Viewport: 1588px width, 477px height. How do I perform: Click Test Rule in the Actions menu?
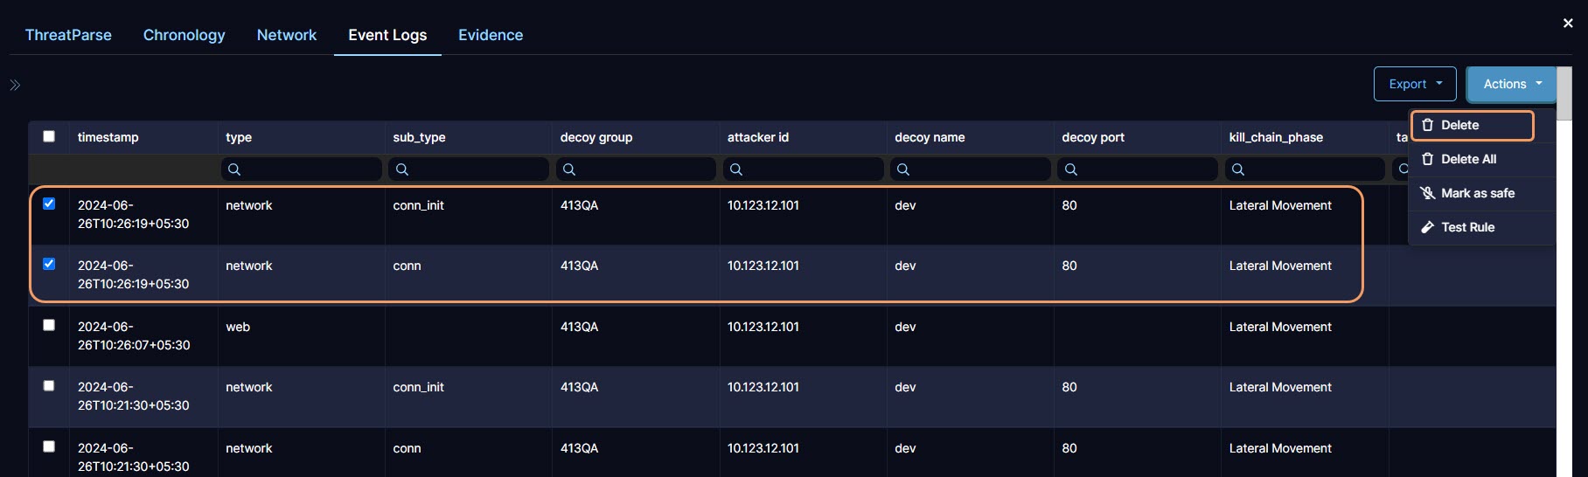pyautogui.click(x=1467, y=227)
